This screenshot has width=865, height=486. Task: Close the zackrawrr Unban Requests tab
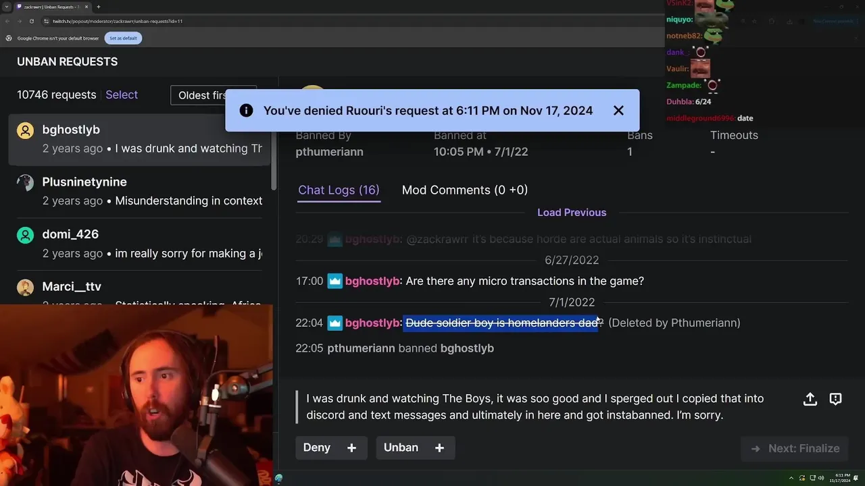(x=88, y=7)
